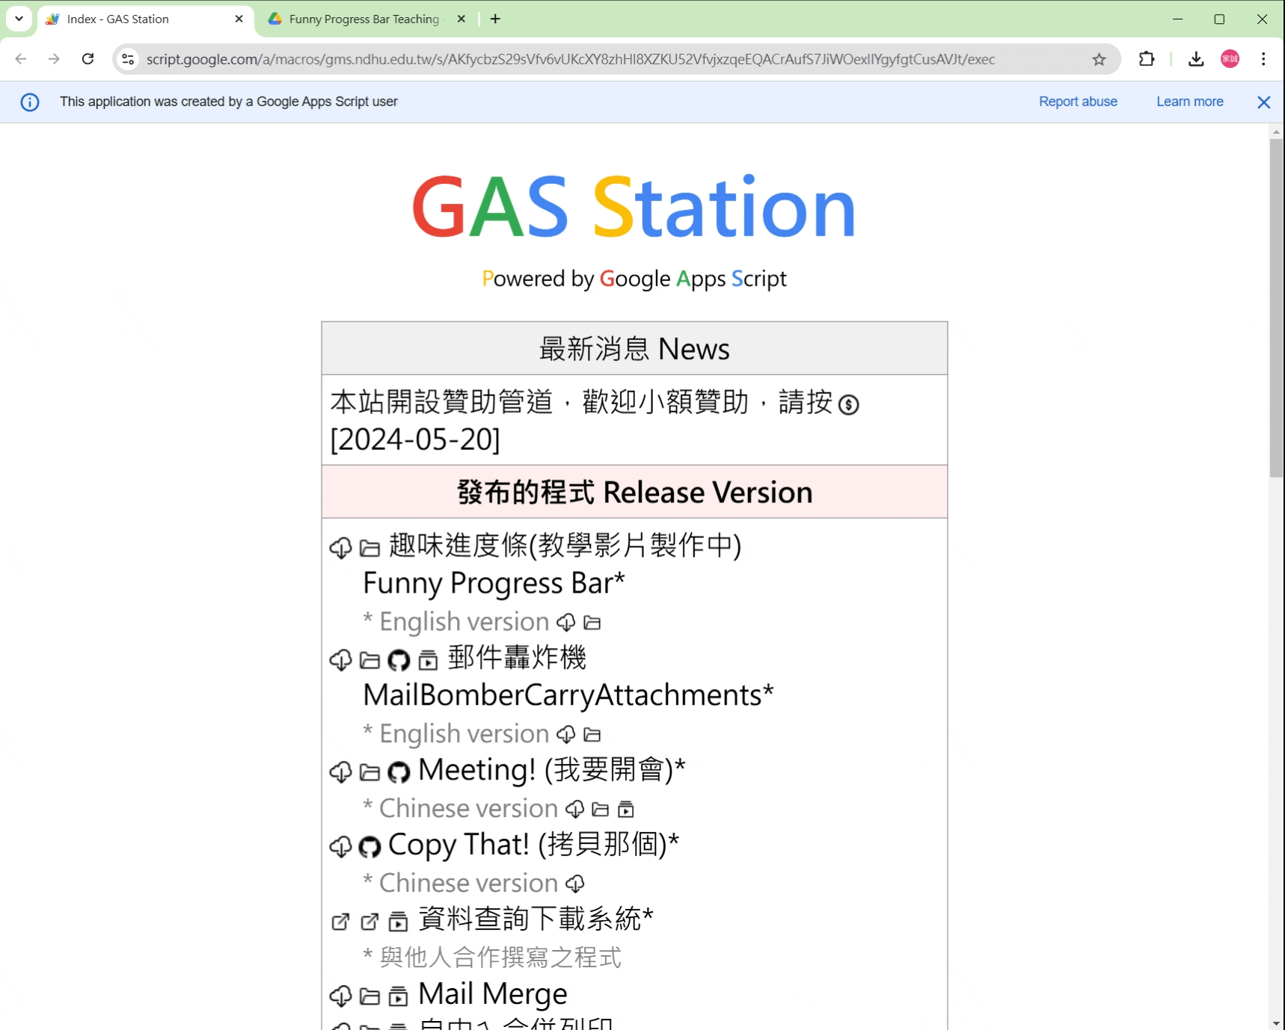Screen dimensions: 1285x1030
Task: Open folder icon after MailBomber English version
Action: (592, 735)
